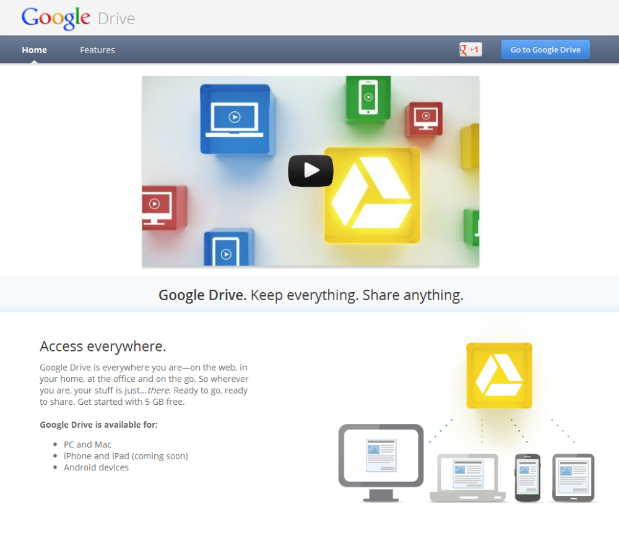Screen dimensions: 619x541
Task: Click the green phone cube in video
Action: tap(368, 98)
